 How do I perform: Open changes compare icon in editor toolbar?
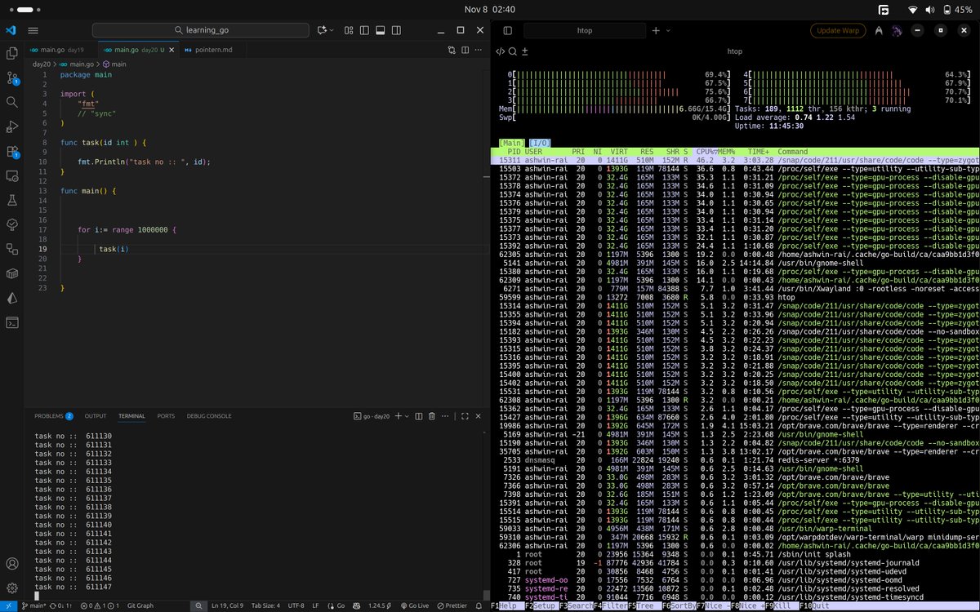click(x=452, y=50)
